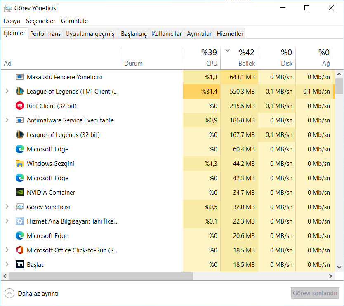The height and width of the screenshot is (306, 344).
Task: Sort by the Ağ column header
Action: pyautogui.click(x=314, y=58)
